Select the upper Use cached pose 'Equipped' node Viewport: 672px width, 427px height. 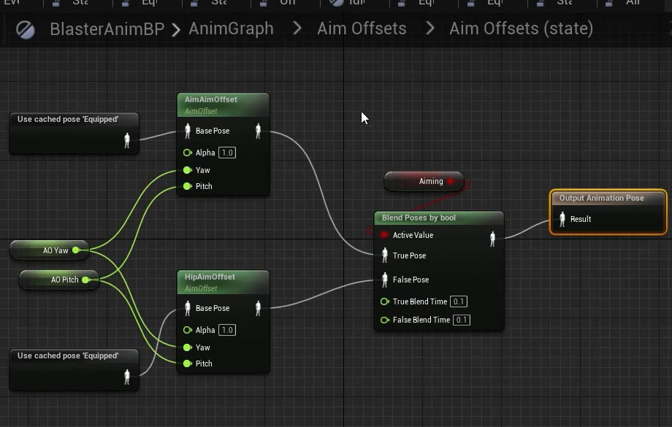75,133
